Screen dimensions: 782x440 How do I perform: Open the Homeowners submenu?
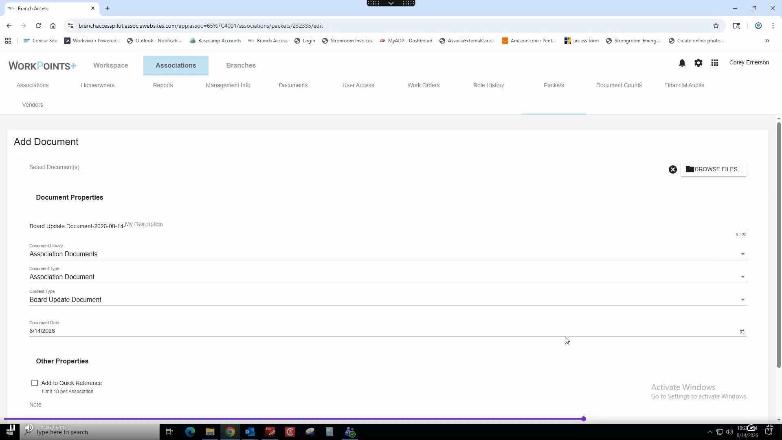(98, 85)
